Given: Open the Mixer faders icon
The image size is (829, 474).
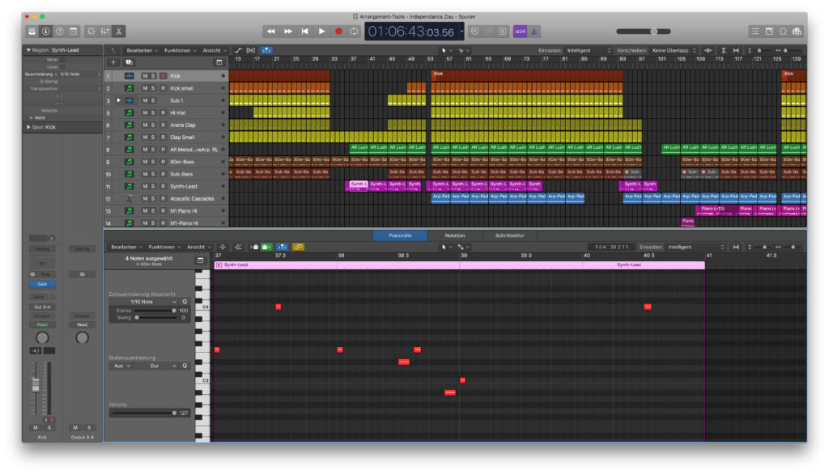Looking at the screenshot, I should point(105,32).
